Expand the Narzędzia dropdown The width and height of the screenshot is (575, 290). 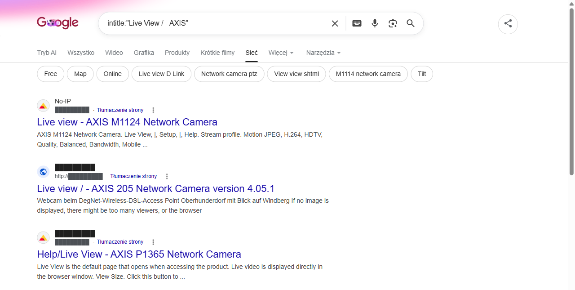pos(323,53)
